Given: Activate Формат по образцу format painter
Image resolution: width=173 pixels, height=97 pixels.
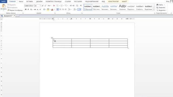Looking at the screenshot, I should tap(15, 10).
